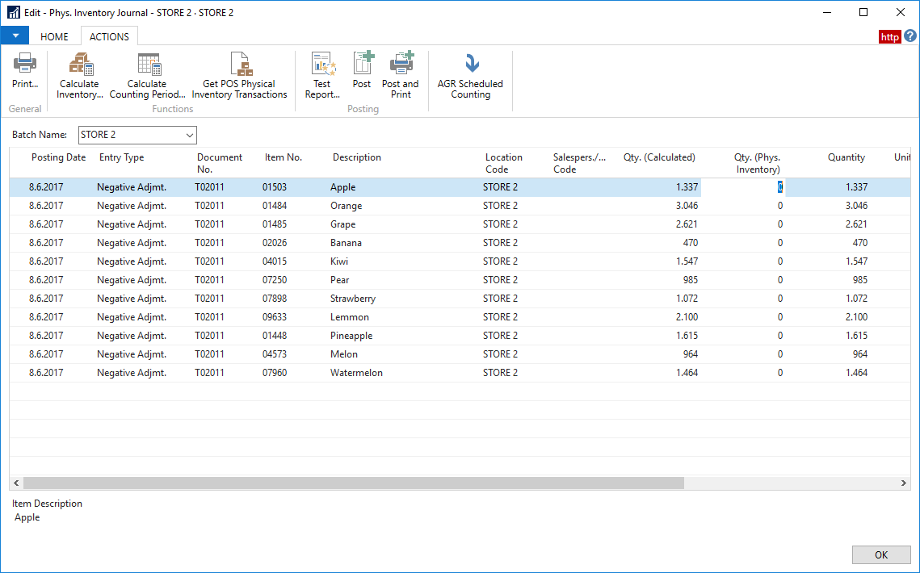Open the Test Report action
Screen dimensions: 920x573
coord(322,76)
